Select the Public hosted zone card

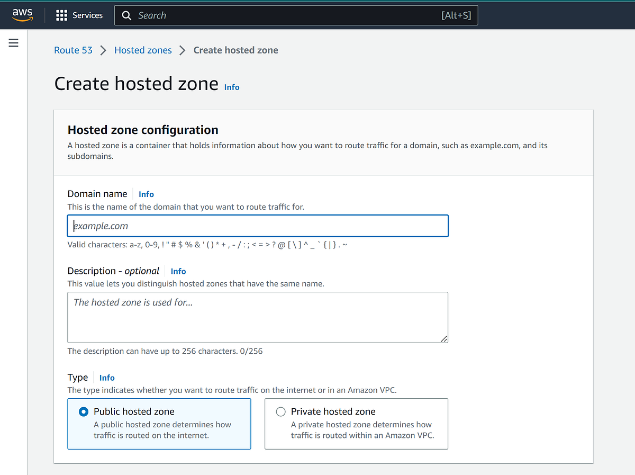pyautogui.click(x=159, y=424)
